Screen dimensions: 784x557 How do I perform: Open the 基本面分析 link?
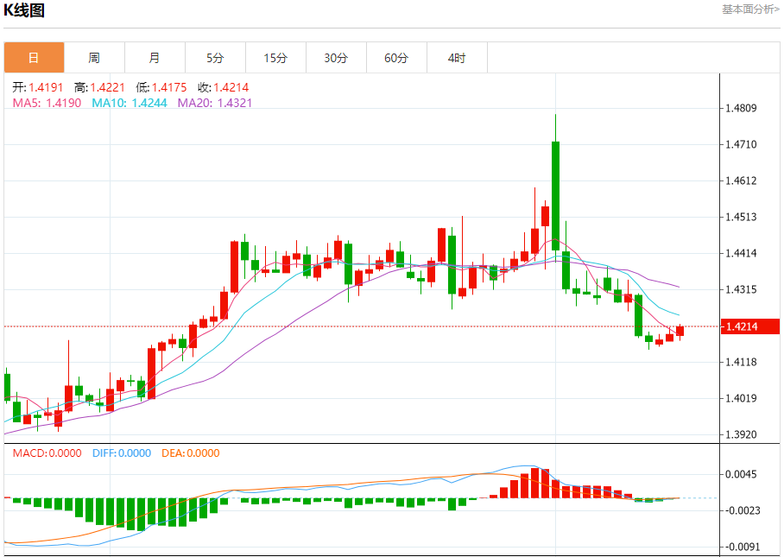pos(750,9)
